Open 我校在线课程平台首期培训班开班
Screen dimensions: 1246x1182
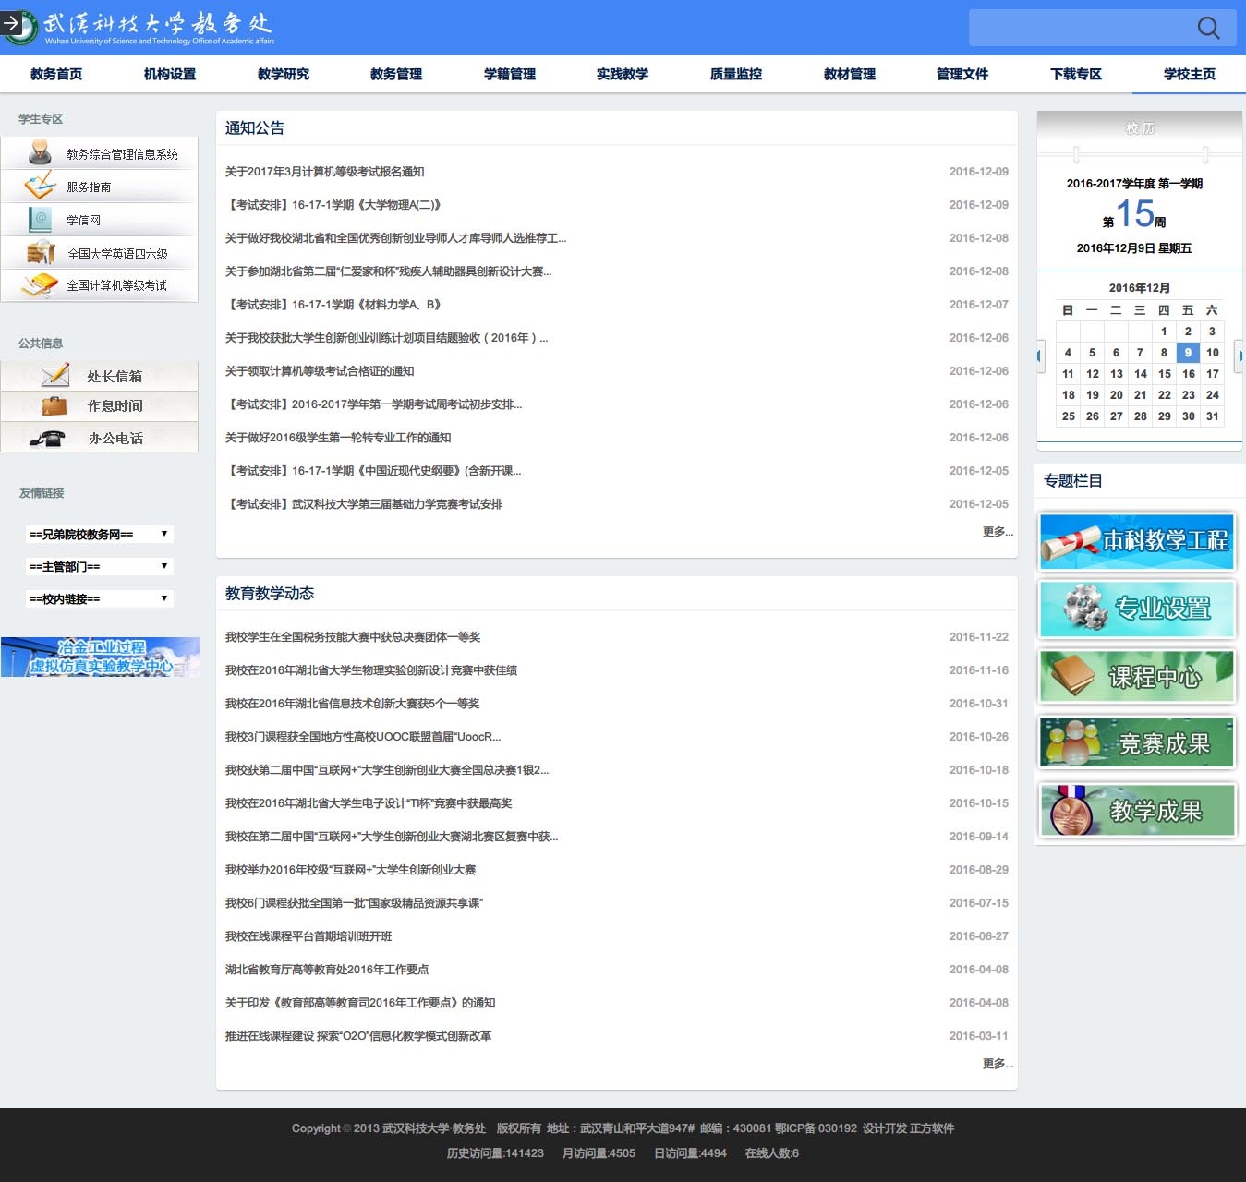tap(308, 936)
